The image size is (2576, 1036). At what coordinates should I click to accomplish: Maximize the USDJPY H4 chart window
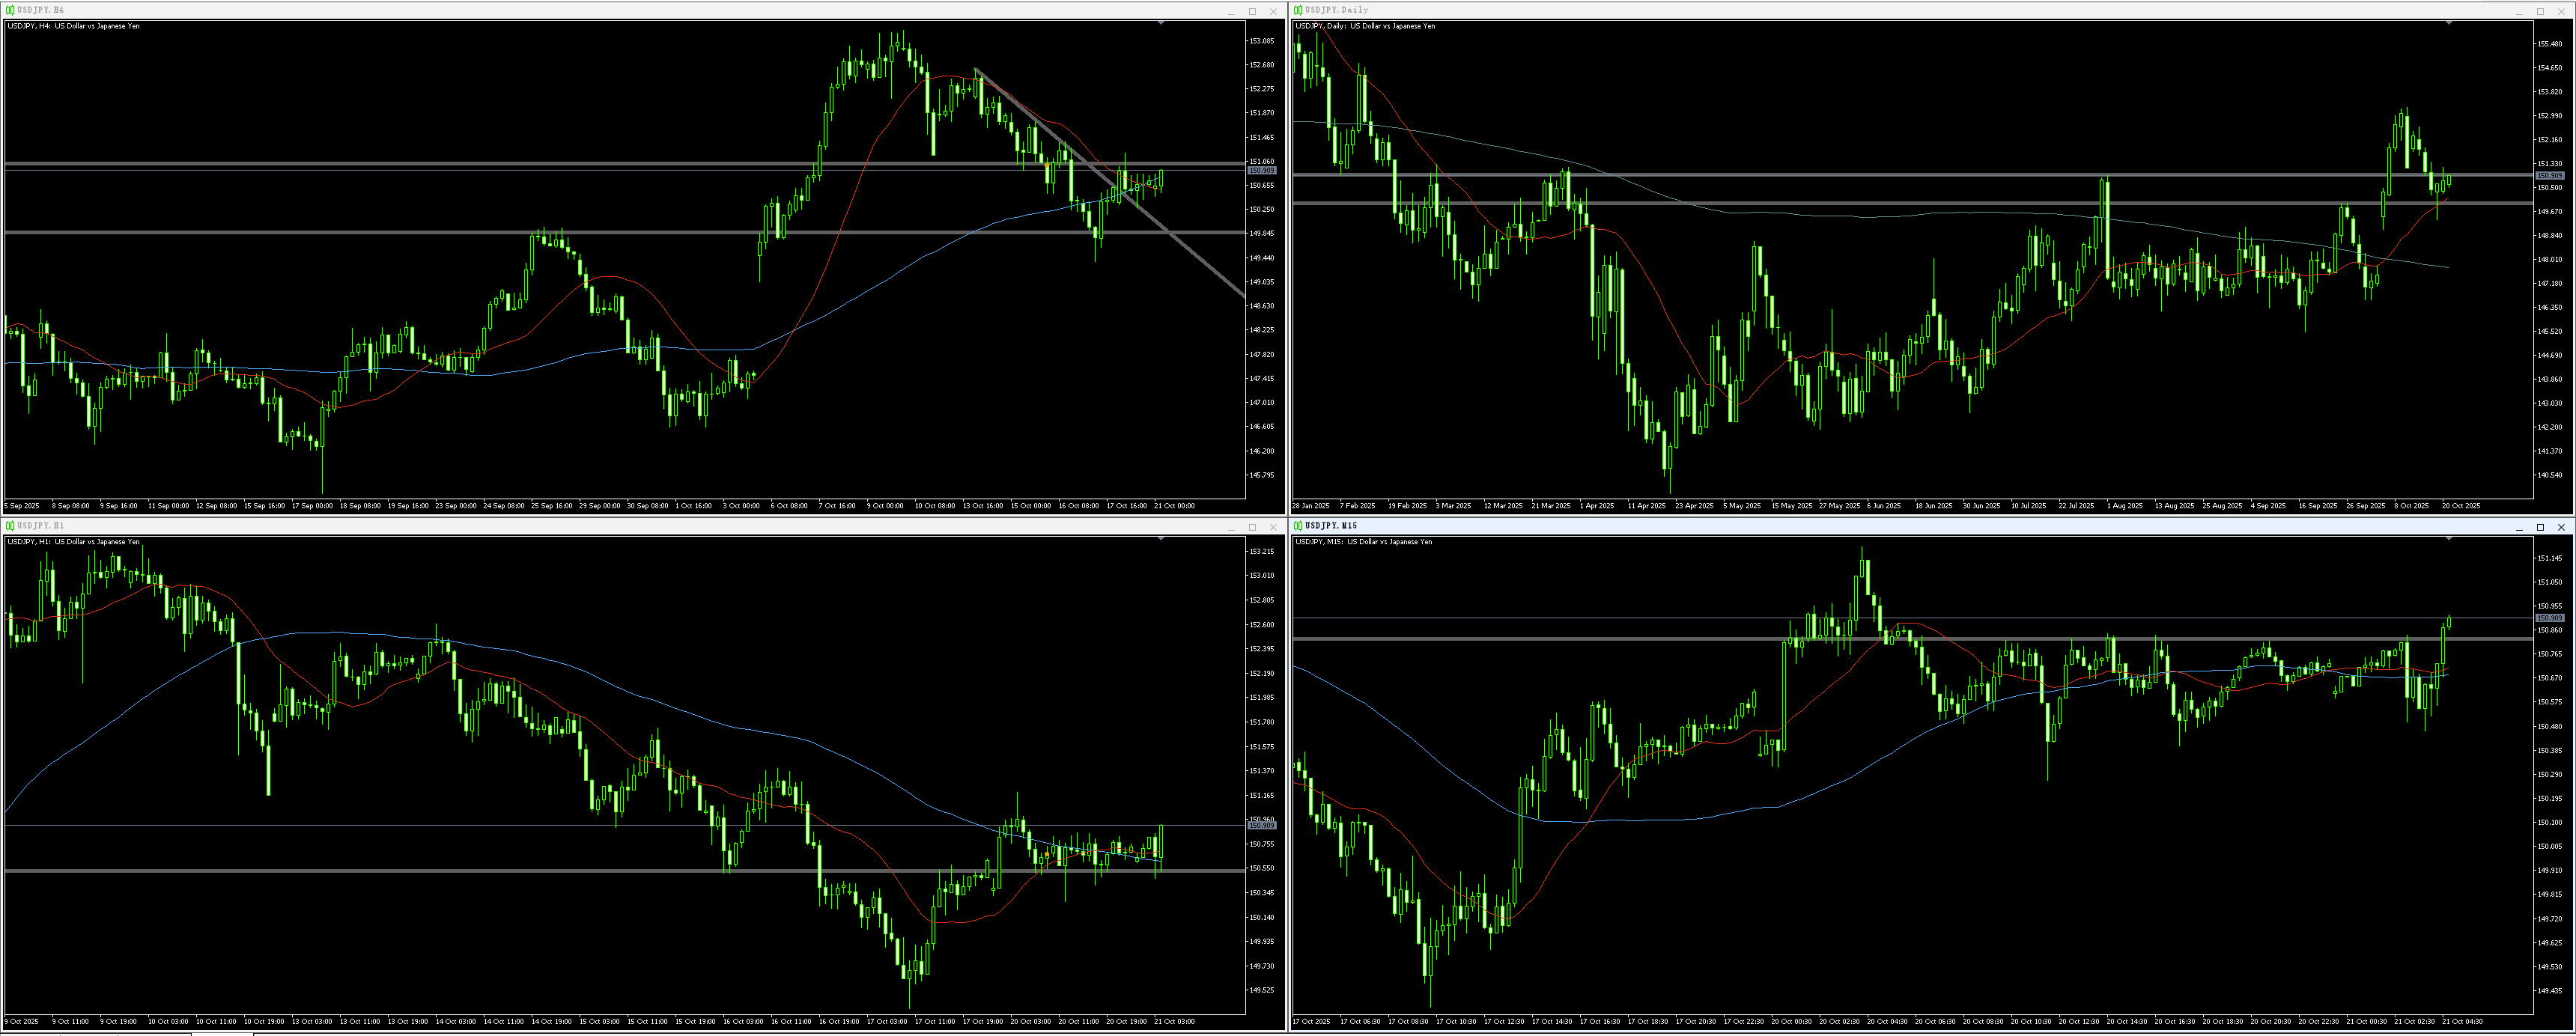(x=1252, y=11)
